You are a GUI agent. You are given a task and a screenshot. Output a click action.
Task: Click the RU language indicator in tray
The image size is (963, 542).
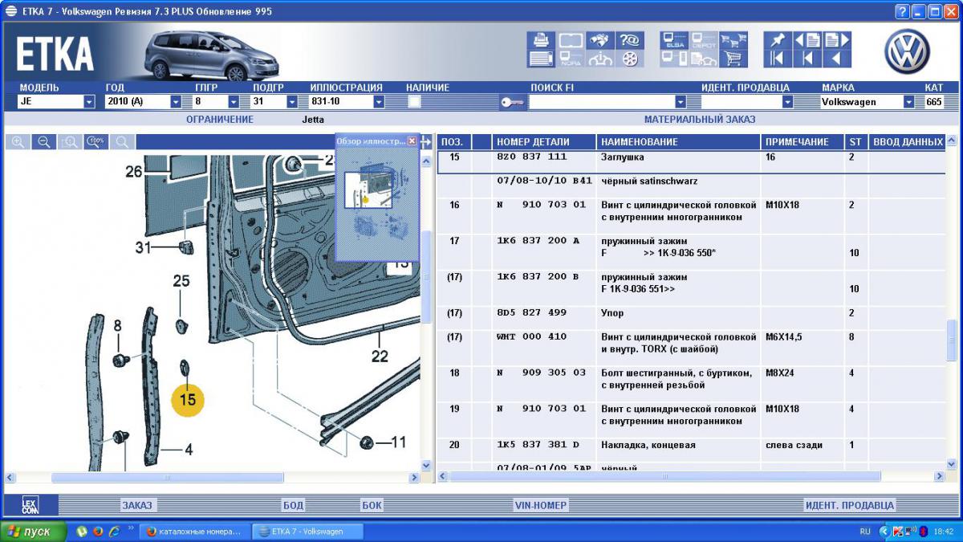click(865, 532)
